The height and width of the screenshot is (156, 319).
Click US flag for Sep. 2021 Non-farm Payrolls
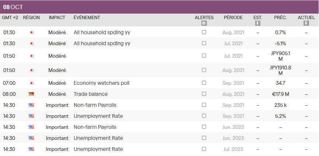(31, 105)
